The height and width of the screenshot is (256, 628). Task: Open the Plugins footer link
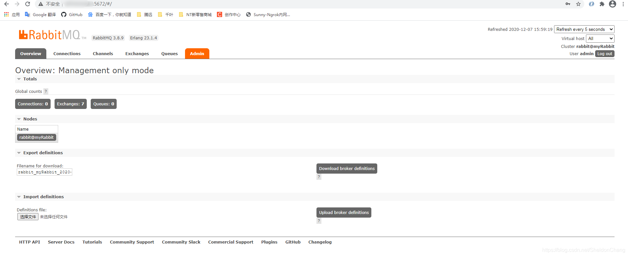click(269, 242)
